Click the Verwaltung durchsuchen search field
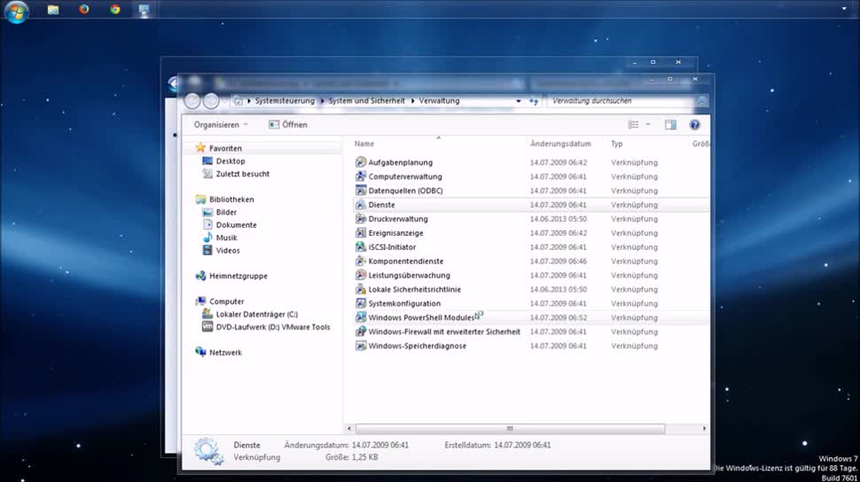The image size is (860, 482). 621,101
